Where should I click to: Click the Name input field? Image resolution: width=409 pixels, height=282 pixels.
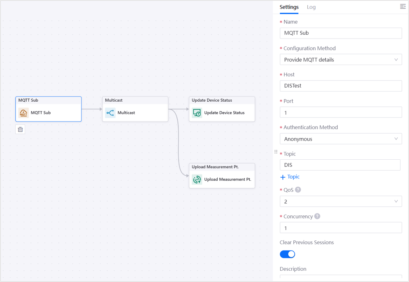pos(340,33)
